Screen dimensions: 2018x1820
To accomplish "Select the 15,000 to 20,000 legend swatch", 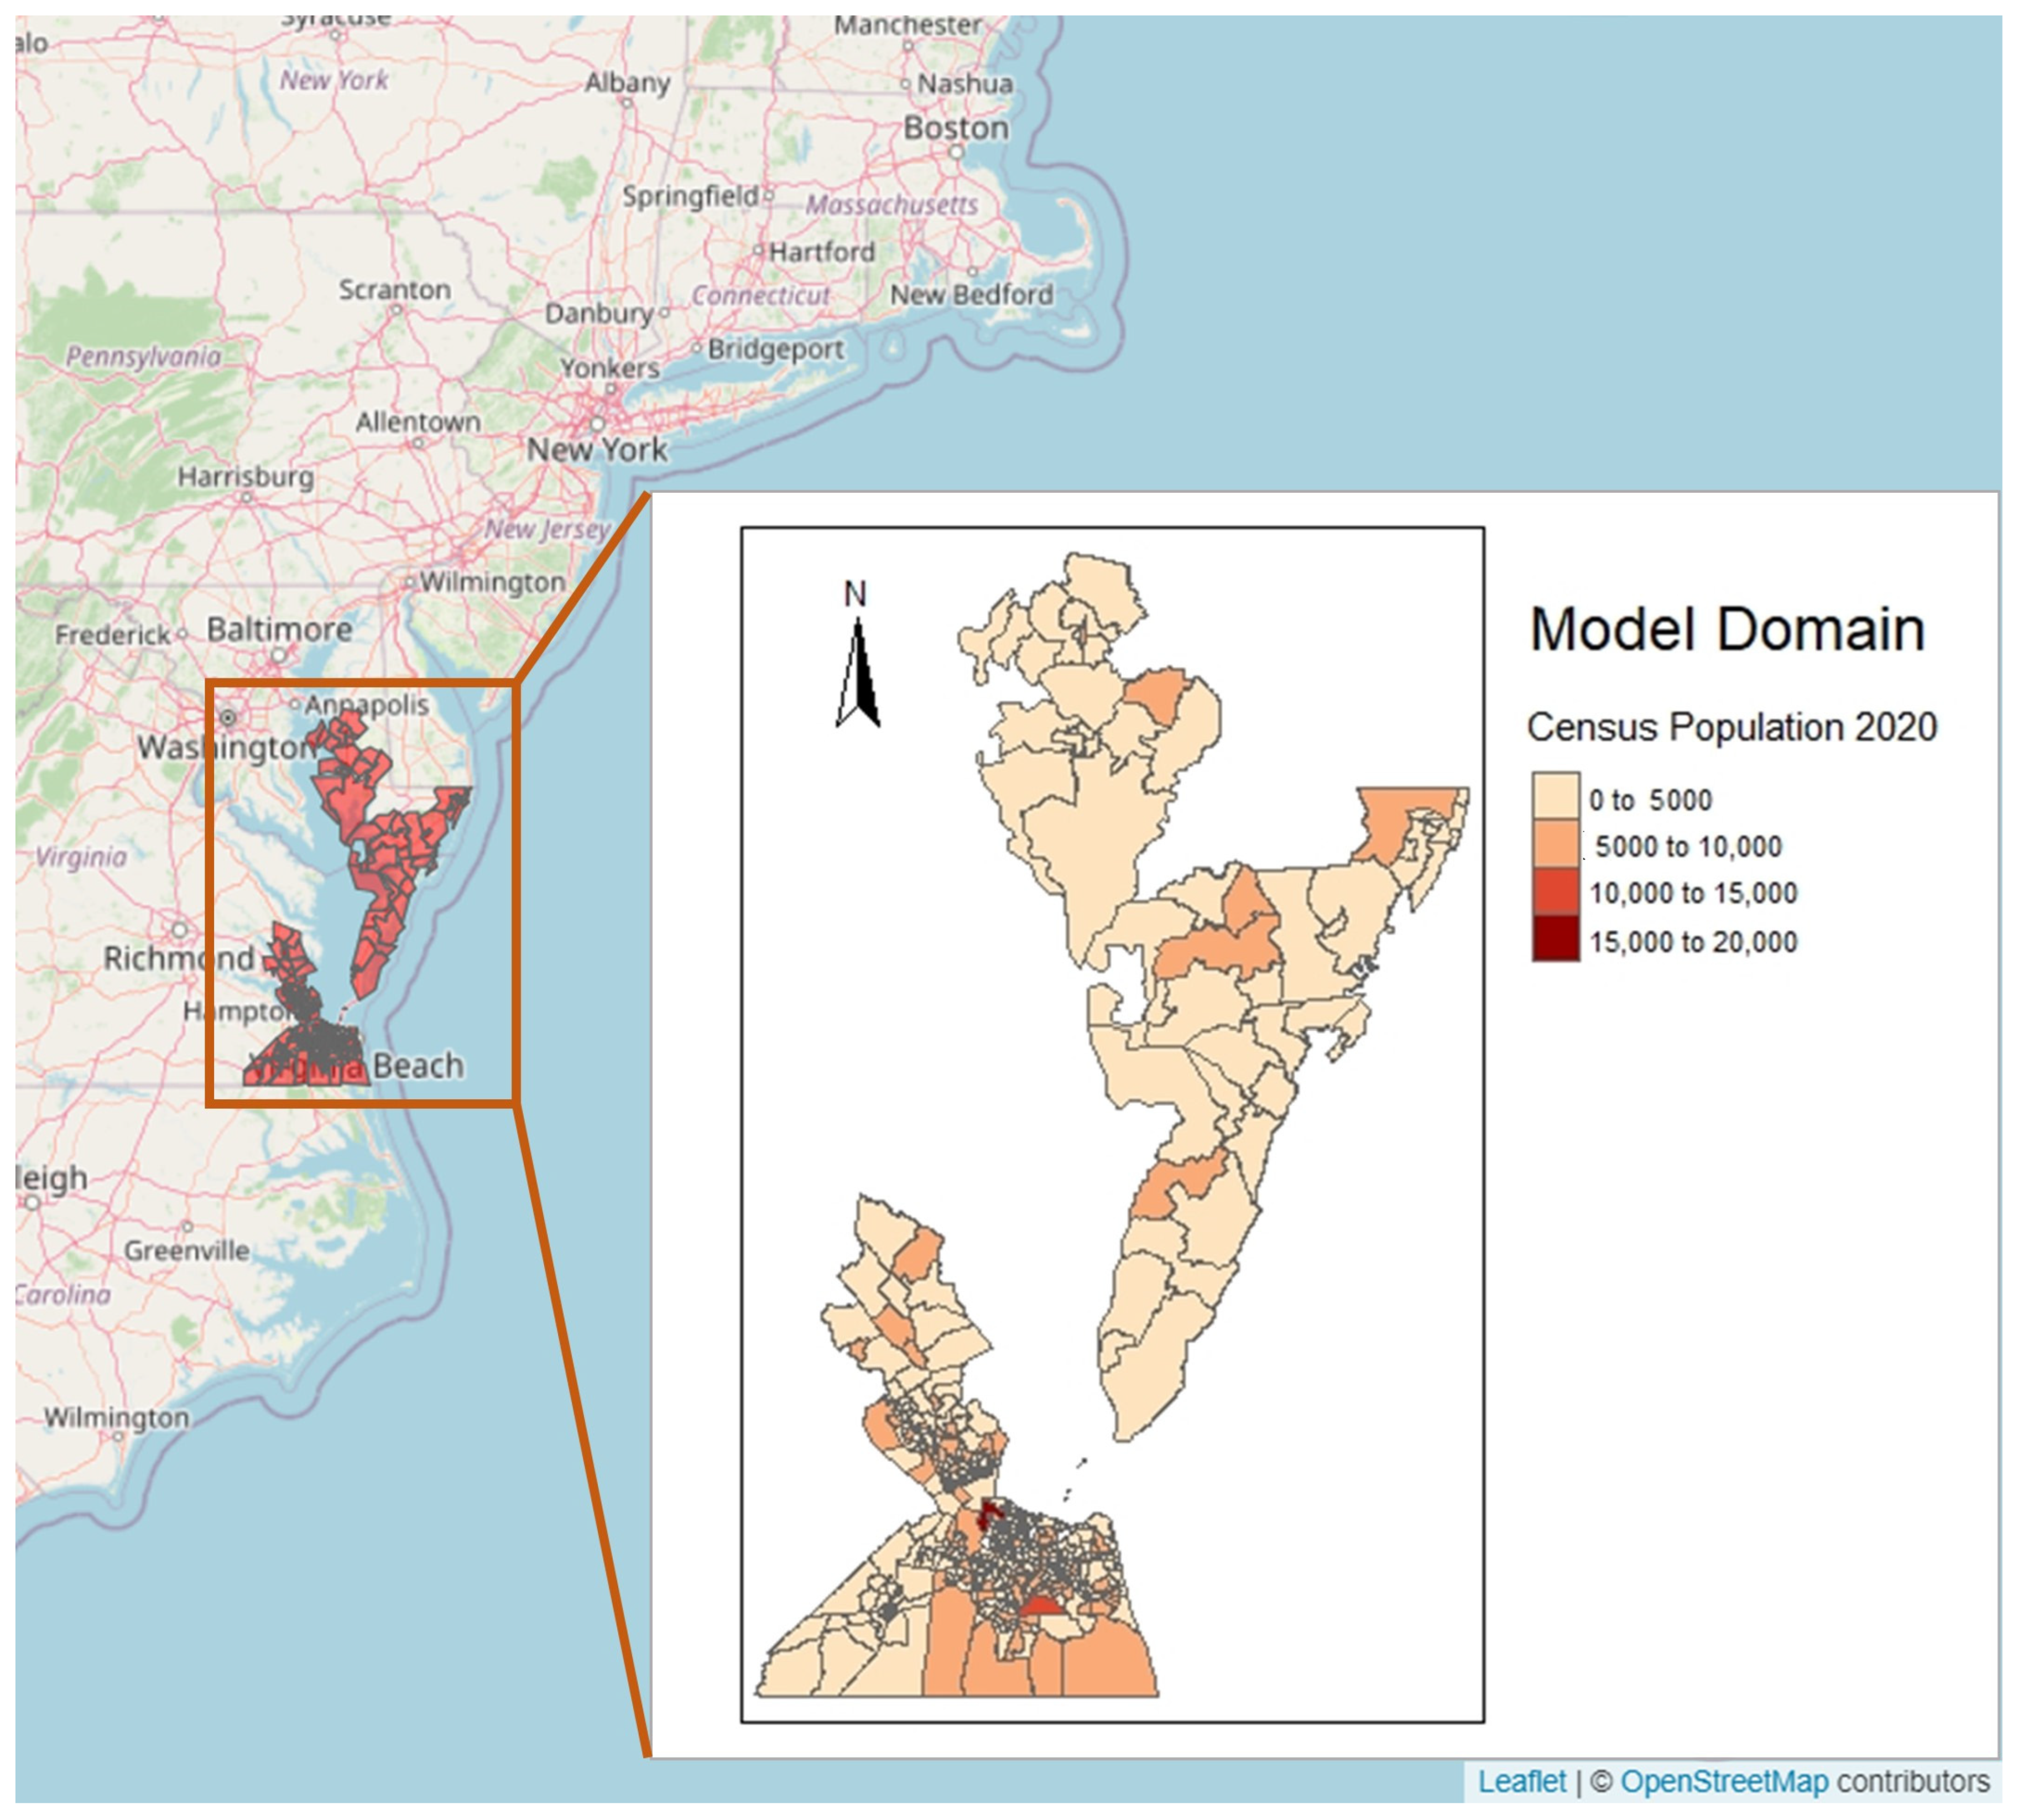I will (x=1555, y=940).
